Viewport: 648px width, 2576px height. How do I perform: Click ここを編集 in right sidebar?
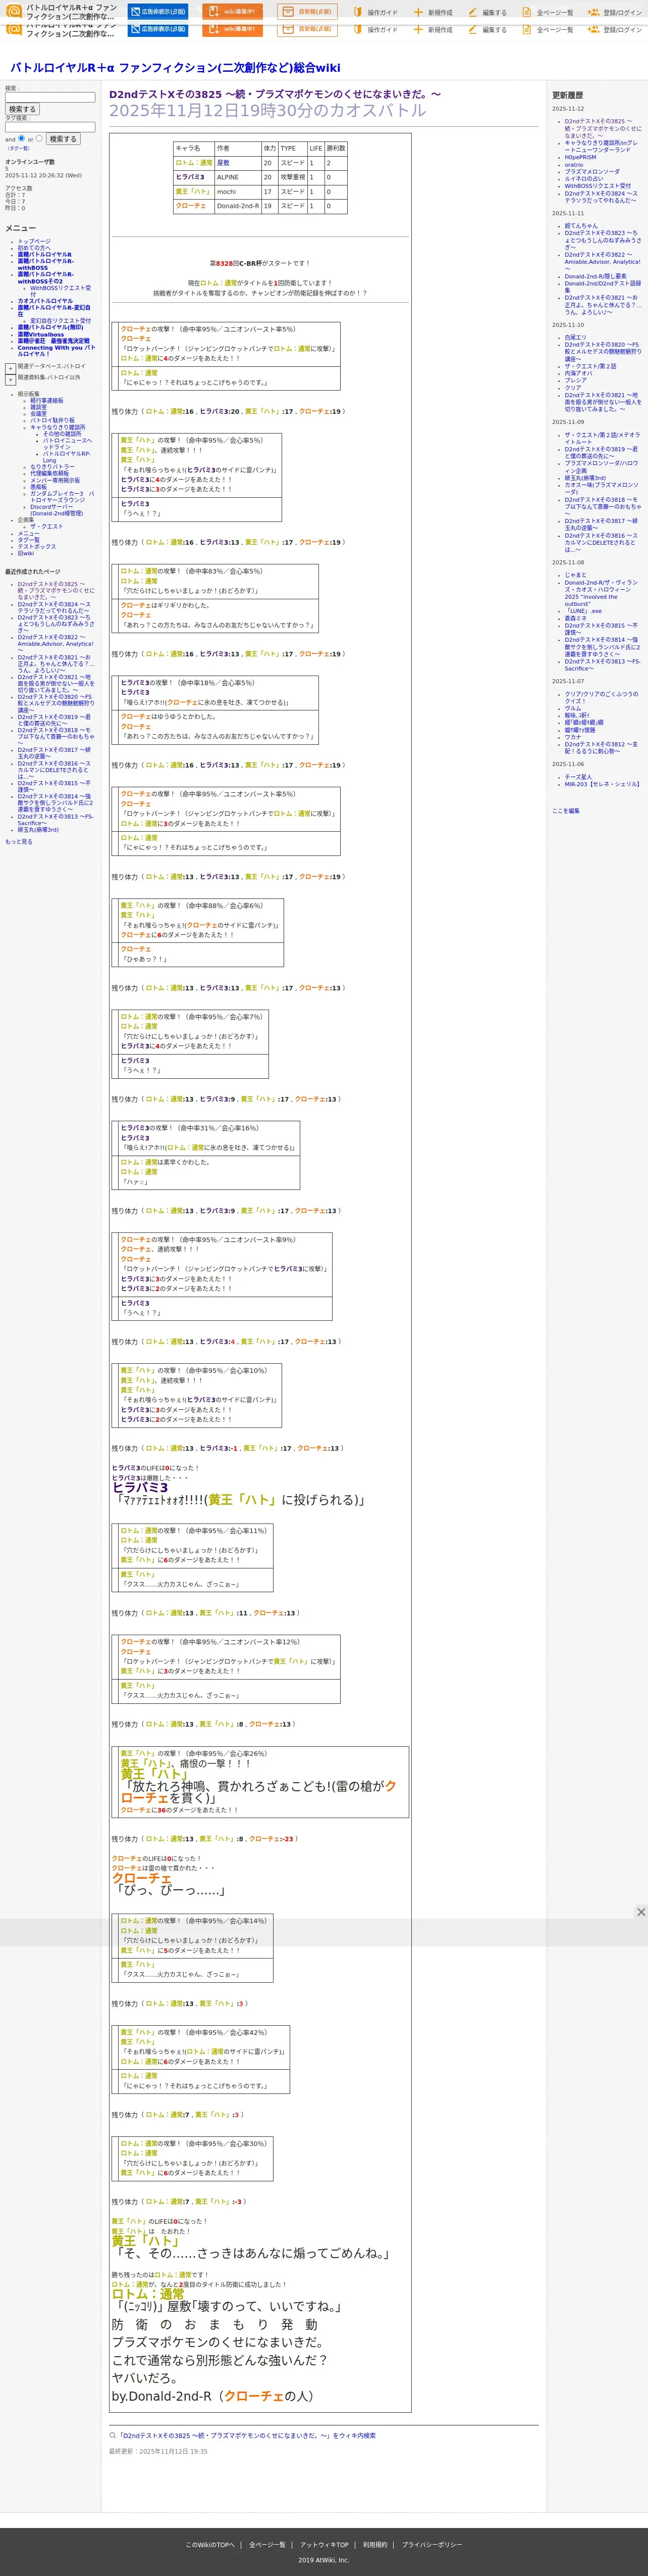565,811
